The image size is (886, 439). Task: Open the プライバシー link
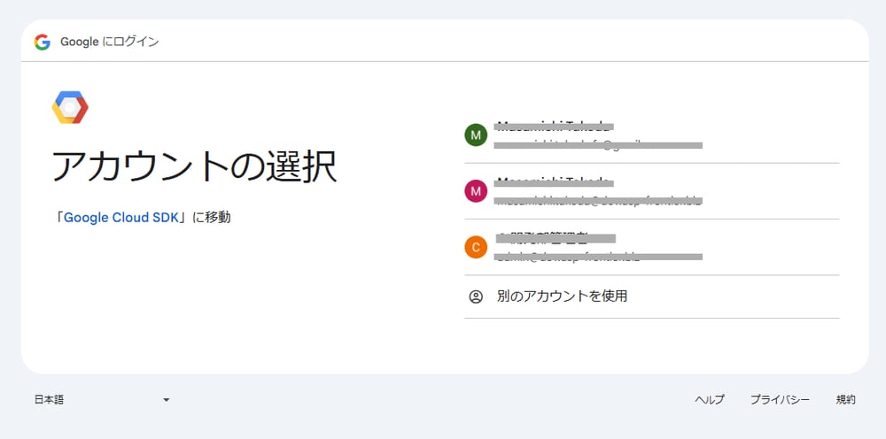click(780, 399)
